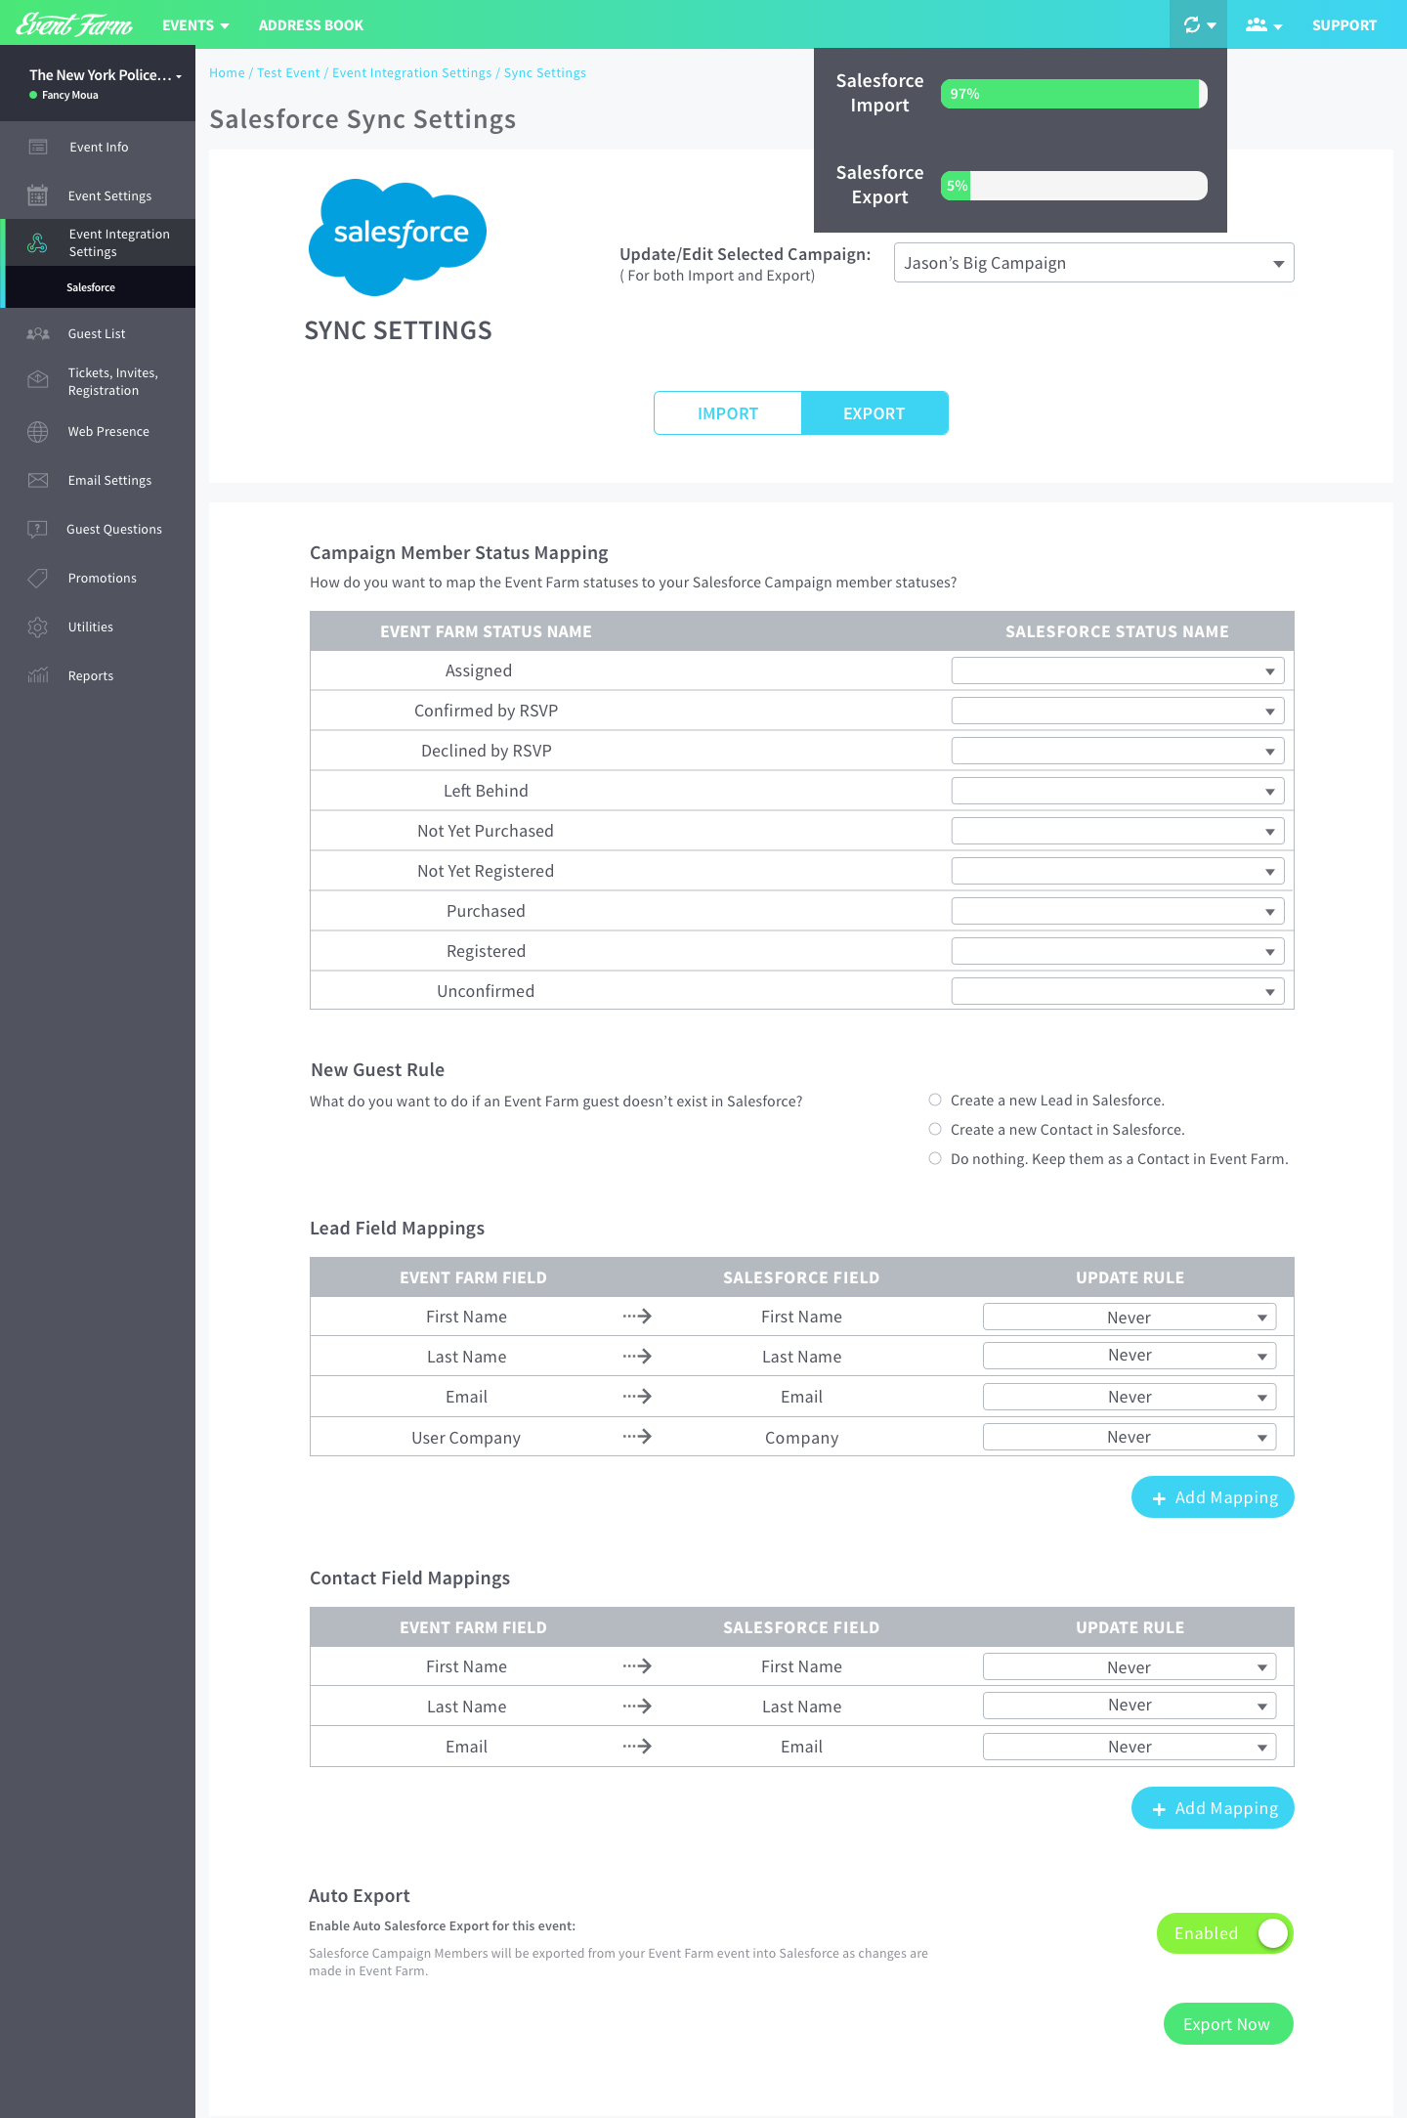Open update rule dropdown for Contact Last Name
This screenshot has height=2118, width=1407.
(x=1130, y=1706)
